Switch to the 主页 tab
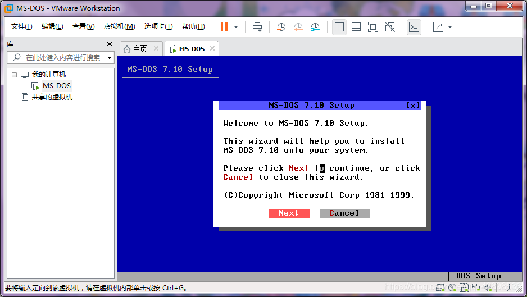Viewport: 527px width, 297px height. pyautogui.click(x=140, y=49)
